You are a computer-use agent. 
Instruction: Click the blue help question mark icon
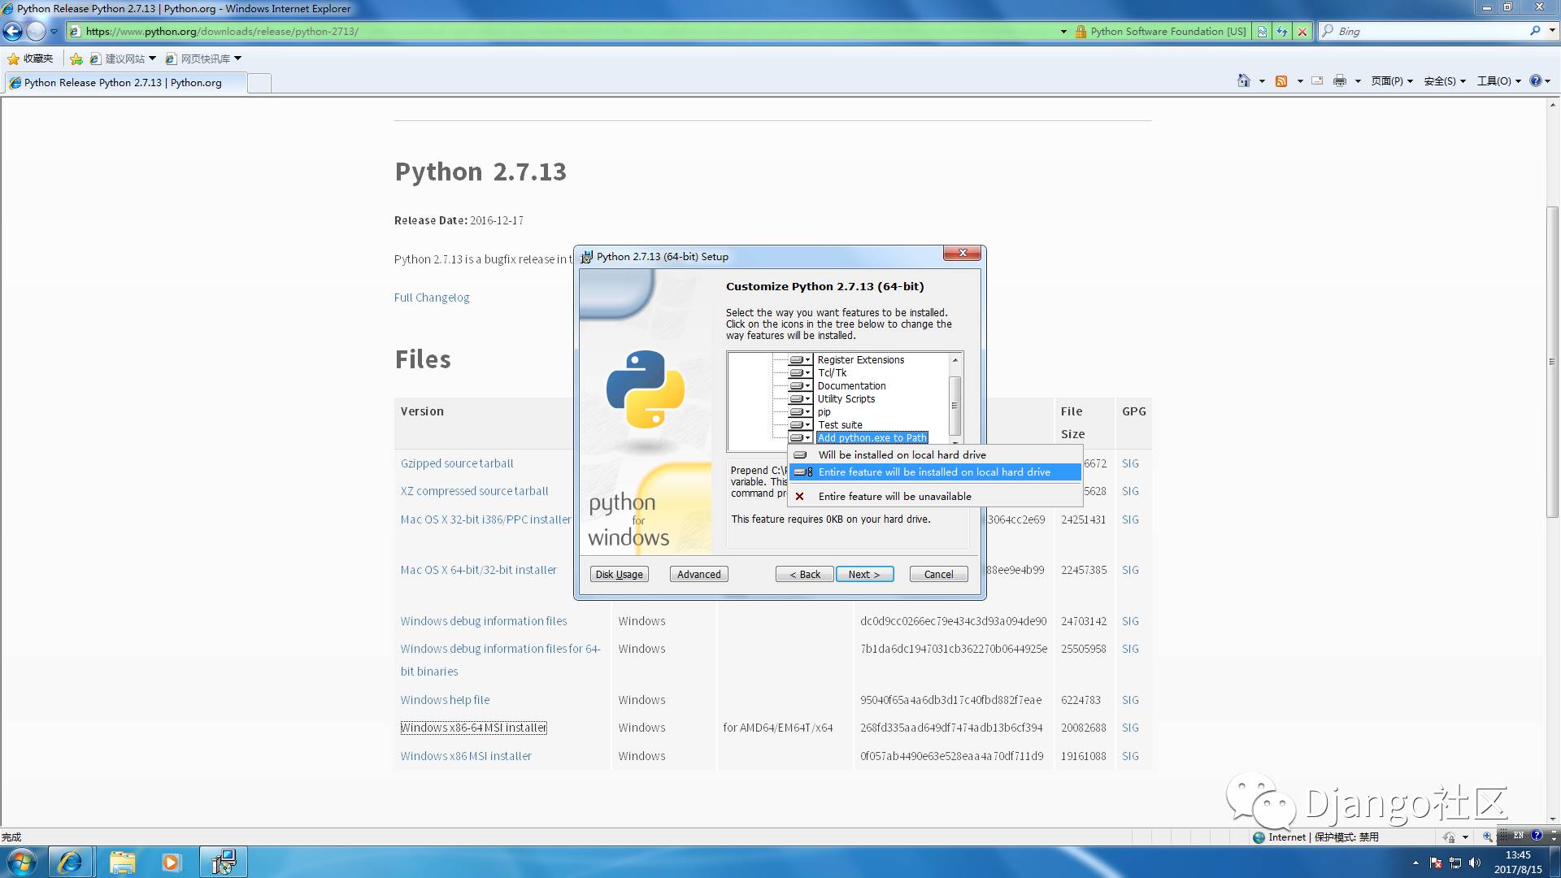coord(1535,80)
